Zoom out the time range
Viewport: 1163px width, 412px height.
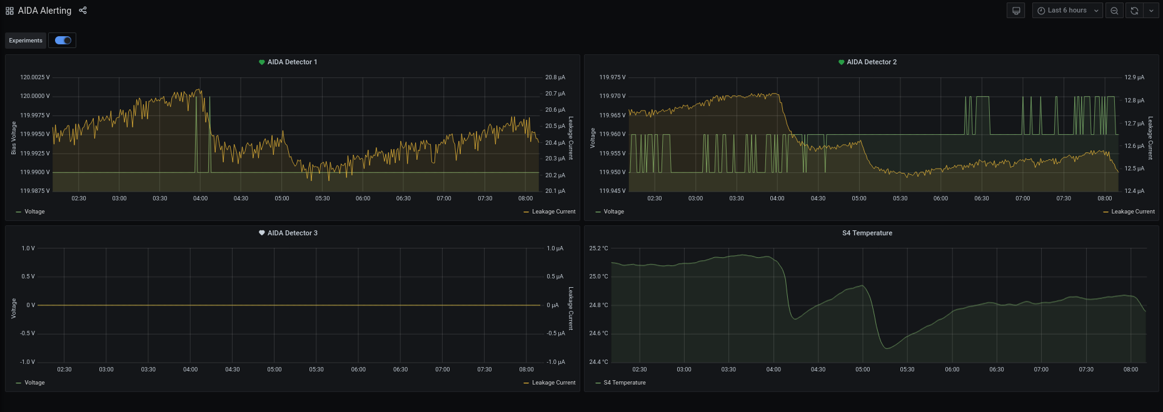coord(1114,11)
